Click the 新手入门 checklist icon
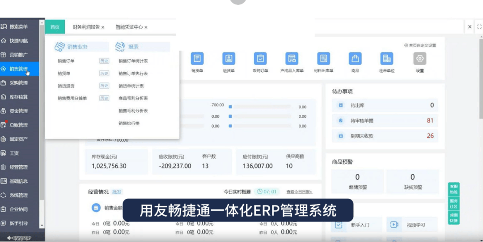 click(x=339, y=225)
